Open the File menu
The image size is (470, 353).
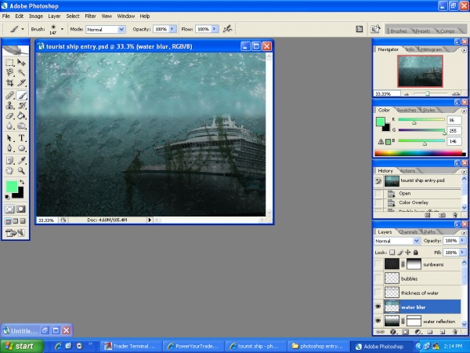pos(6,16)
